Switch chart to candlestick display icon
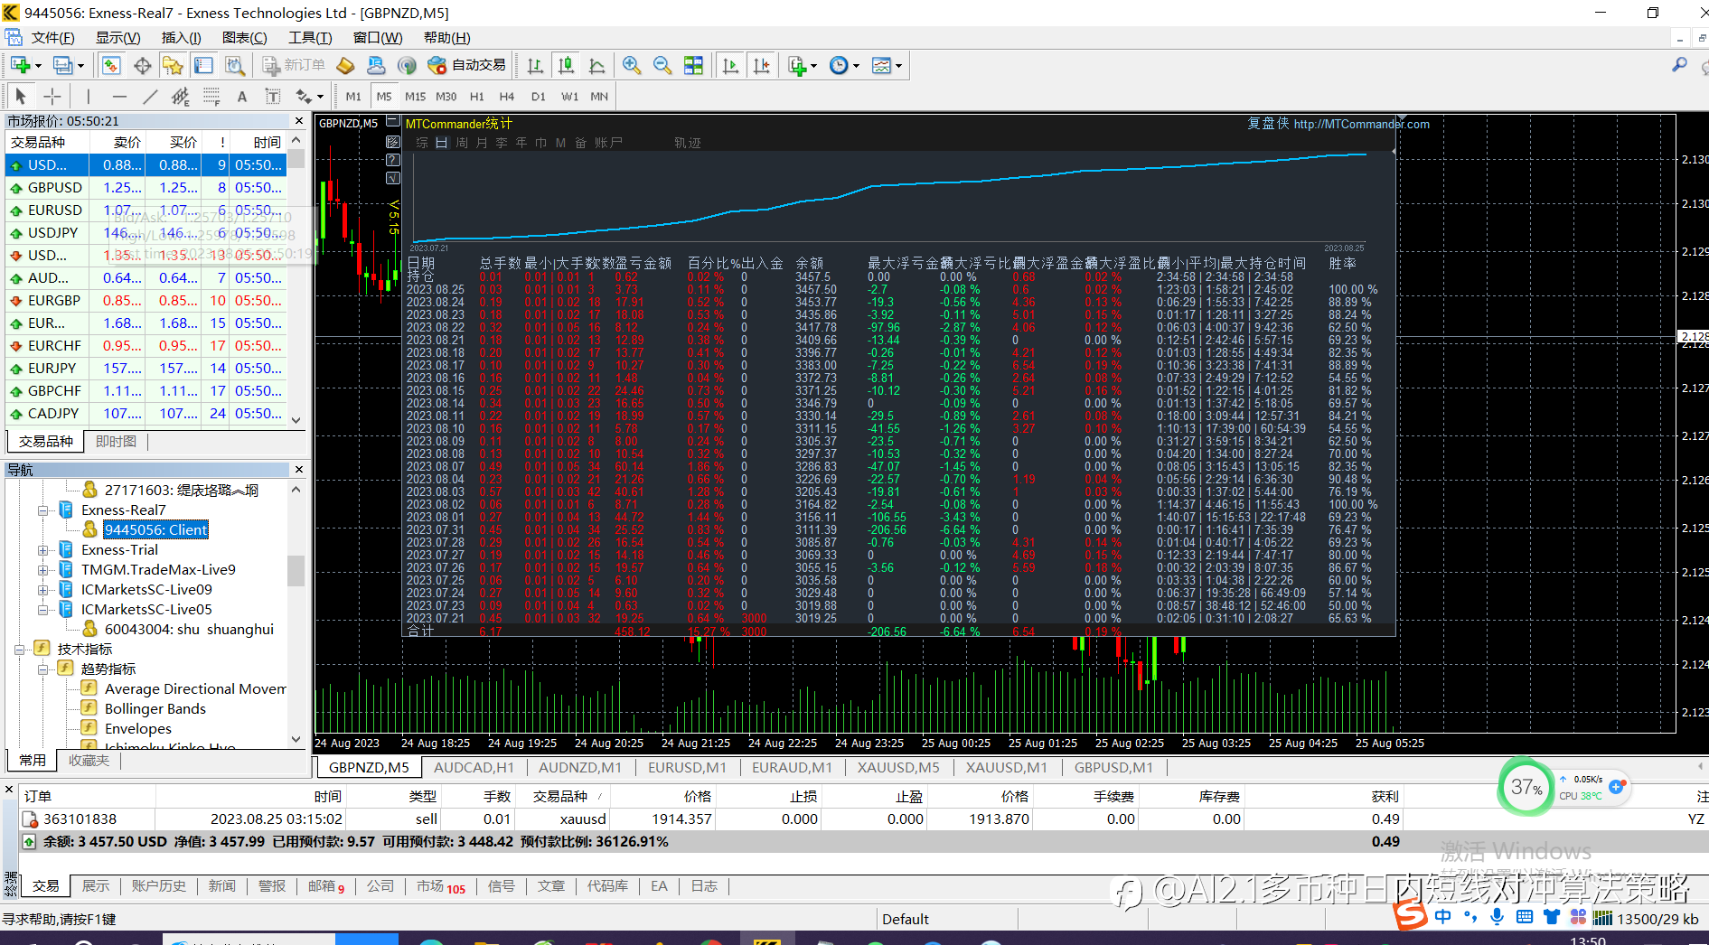 point(567,65)
